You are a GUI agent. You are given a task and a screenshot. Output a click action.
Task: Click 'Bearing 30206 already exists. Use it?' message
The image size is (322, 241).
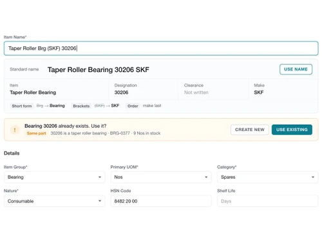pyautogui.click(x=66, y=126)
